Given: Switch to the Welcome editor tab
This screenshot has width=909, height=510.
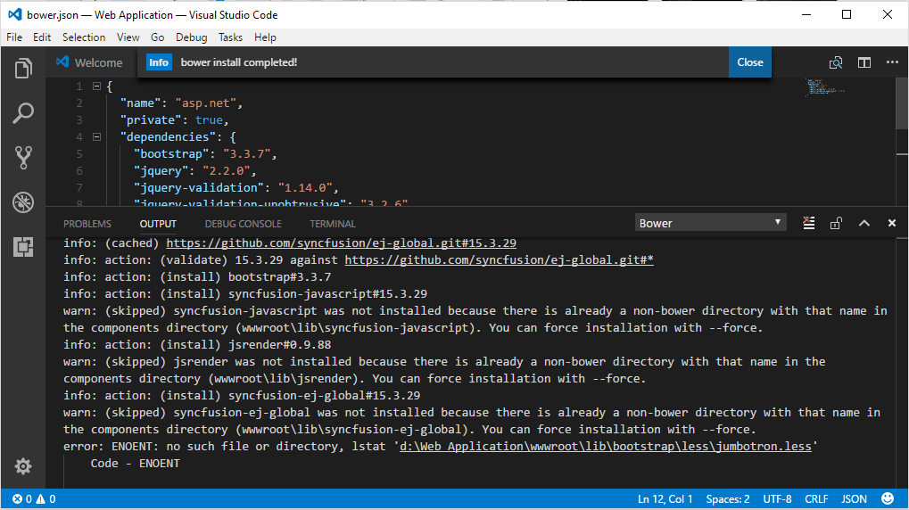Looking at the screenshot, I should coord(90,62).
